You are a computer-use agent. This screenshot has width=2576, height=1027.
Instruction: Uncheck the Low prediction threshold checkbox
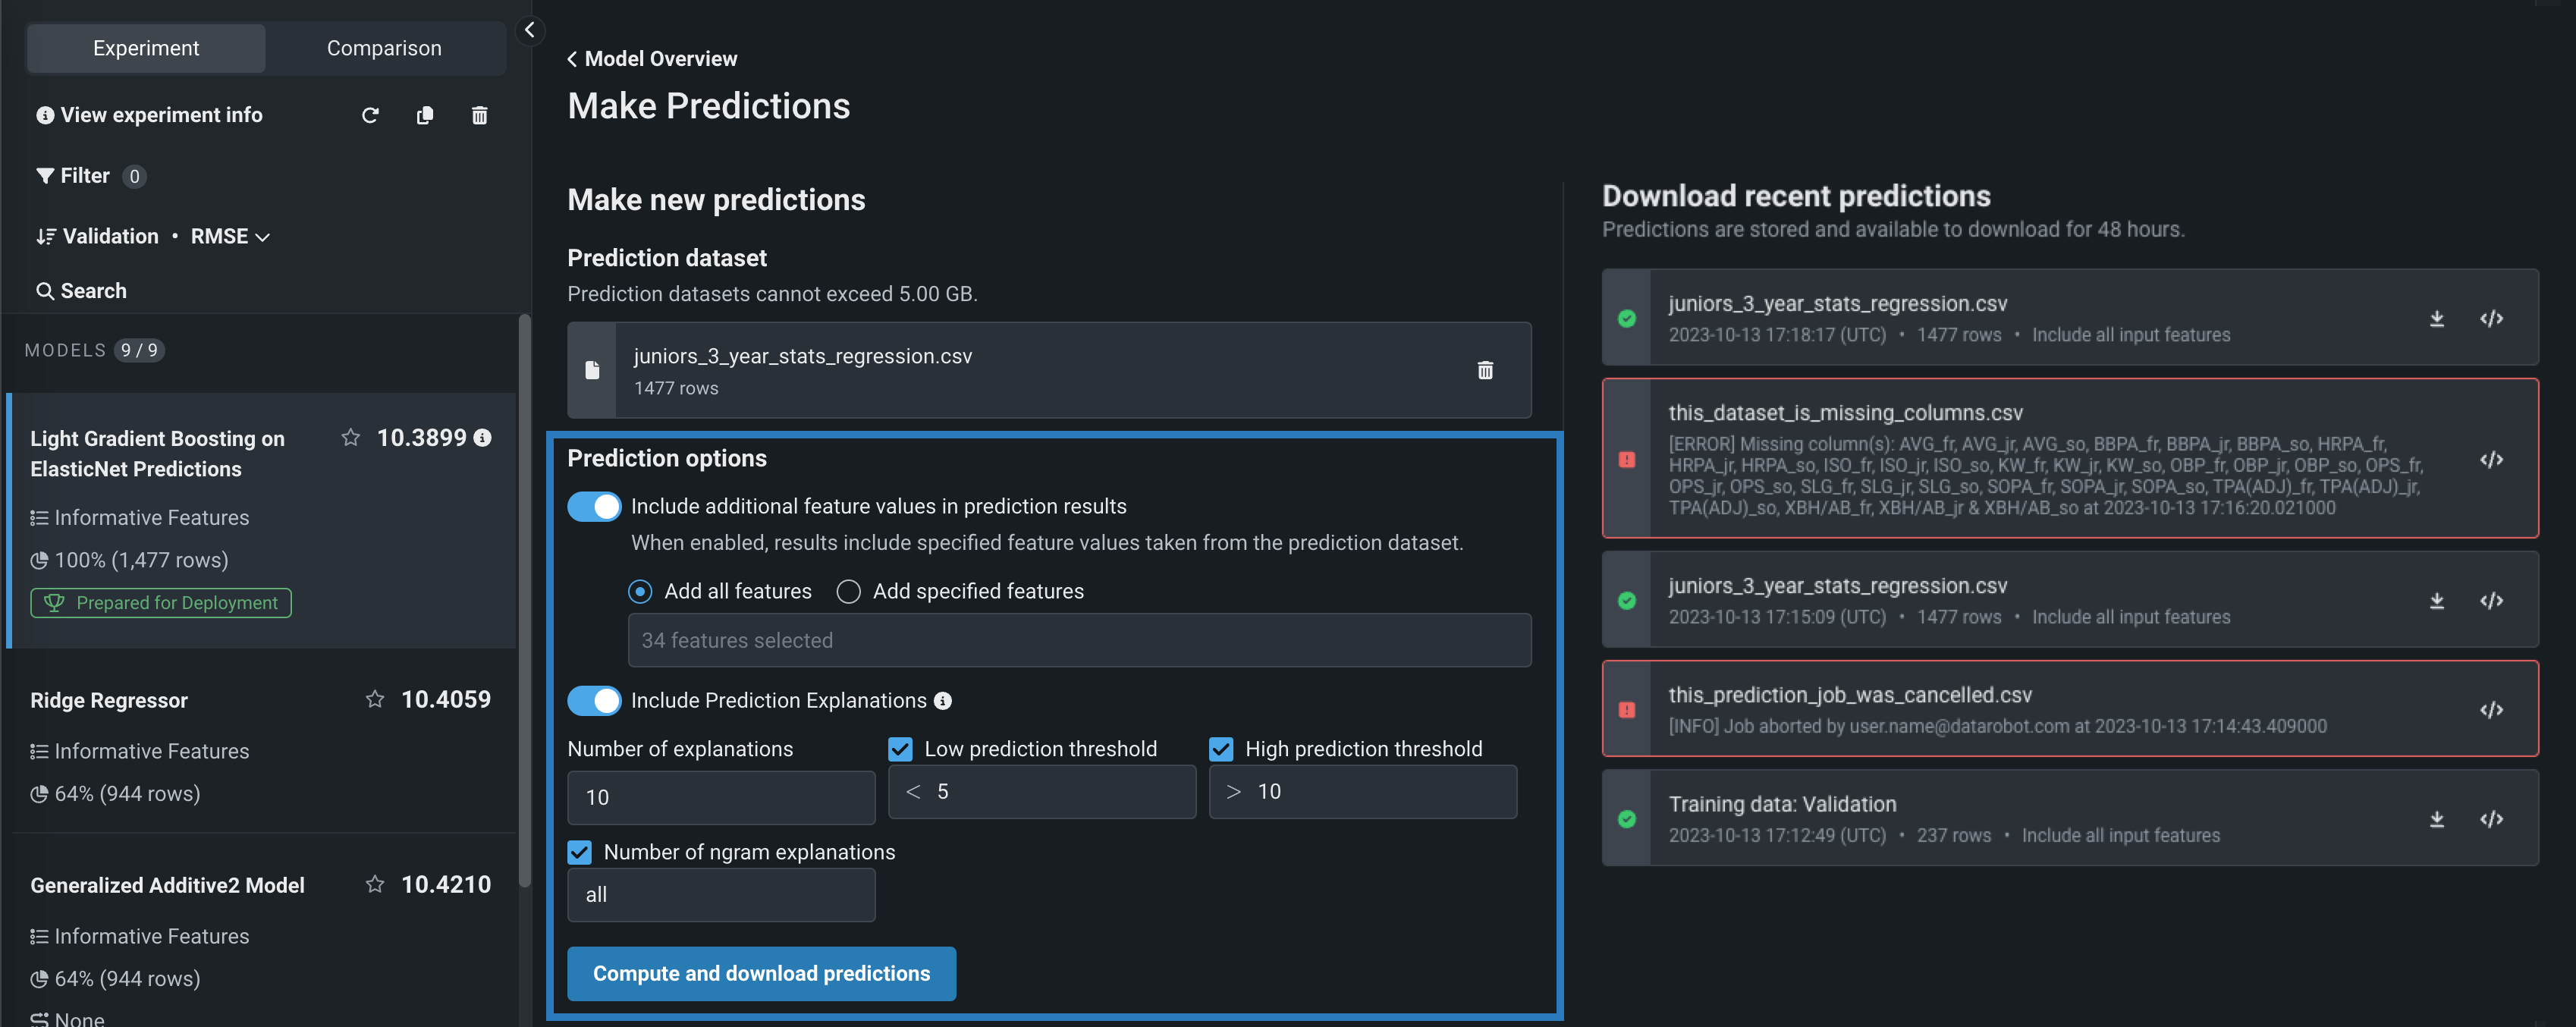(x=900, y=749)
